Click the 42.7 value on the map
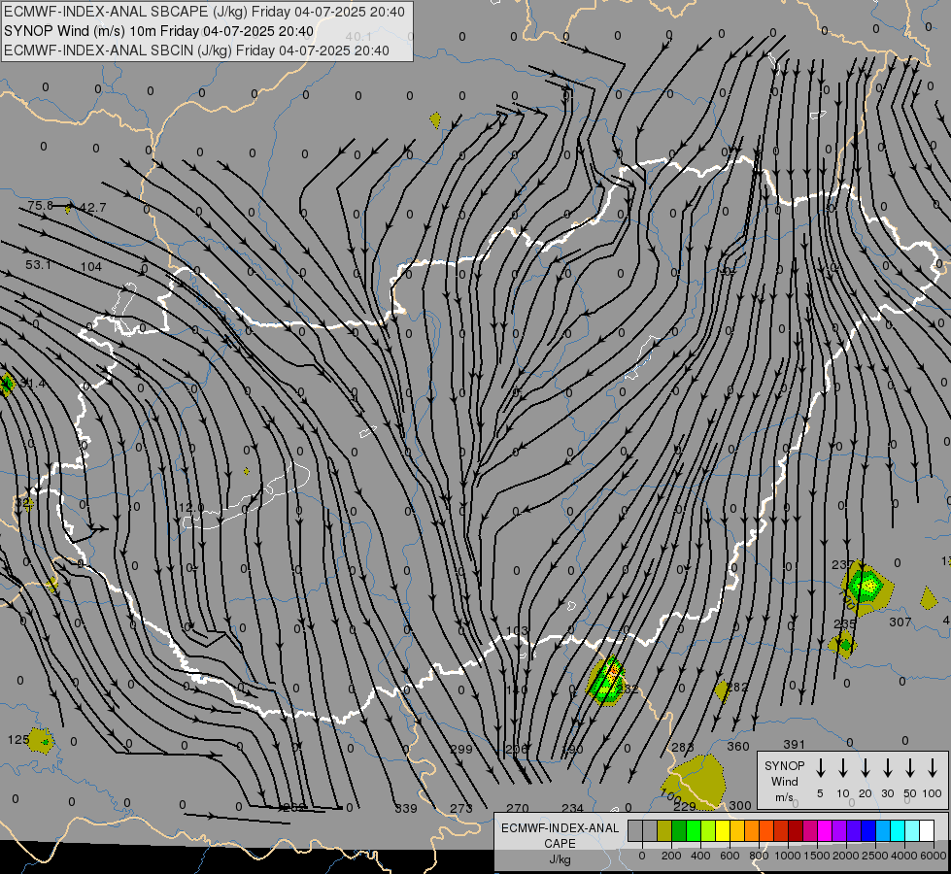Screen dimensions: 951x874 pos(93,208)
